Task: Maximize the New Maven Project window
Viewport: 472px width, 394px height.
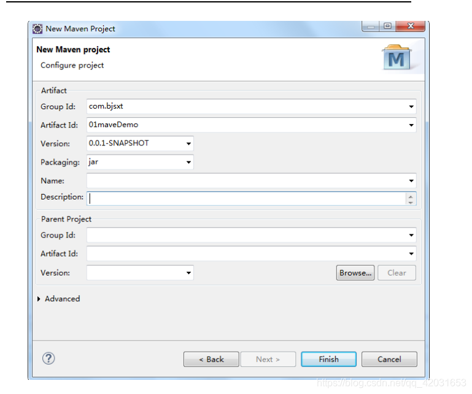Action: tap(388, 26)
